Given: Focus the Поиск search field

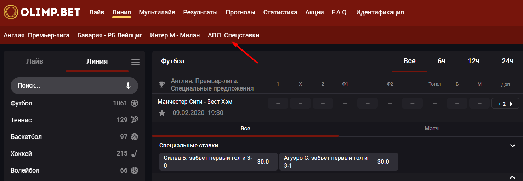Looking at the screenshot, I should (x=74, y=86).
